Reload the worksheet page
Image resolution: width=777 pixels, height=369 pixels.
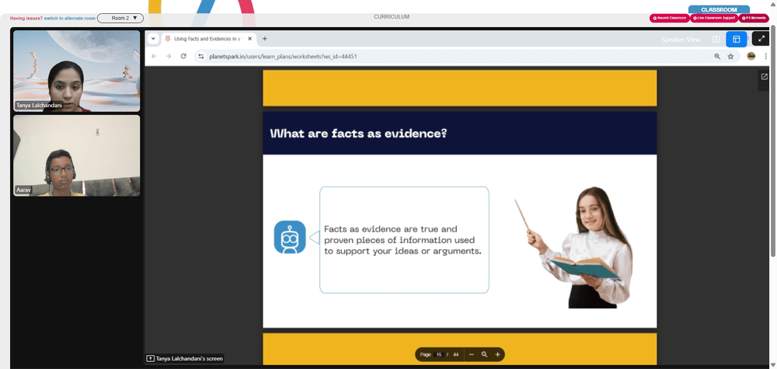tap(183, 57)
